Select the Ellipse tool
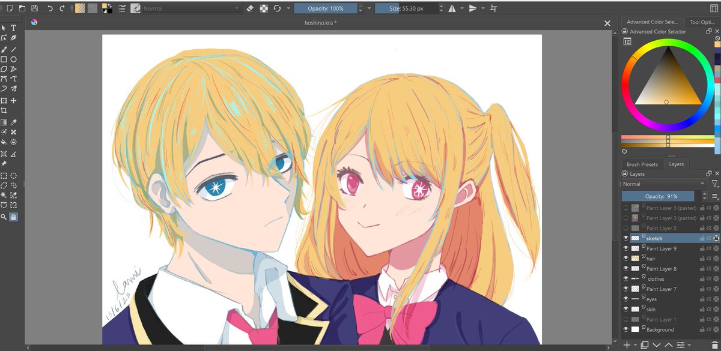 click(x=13, y=59)
